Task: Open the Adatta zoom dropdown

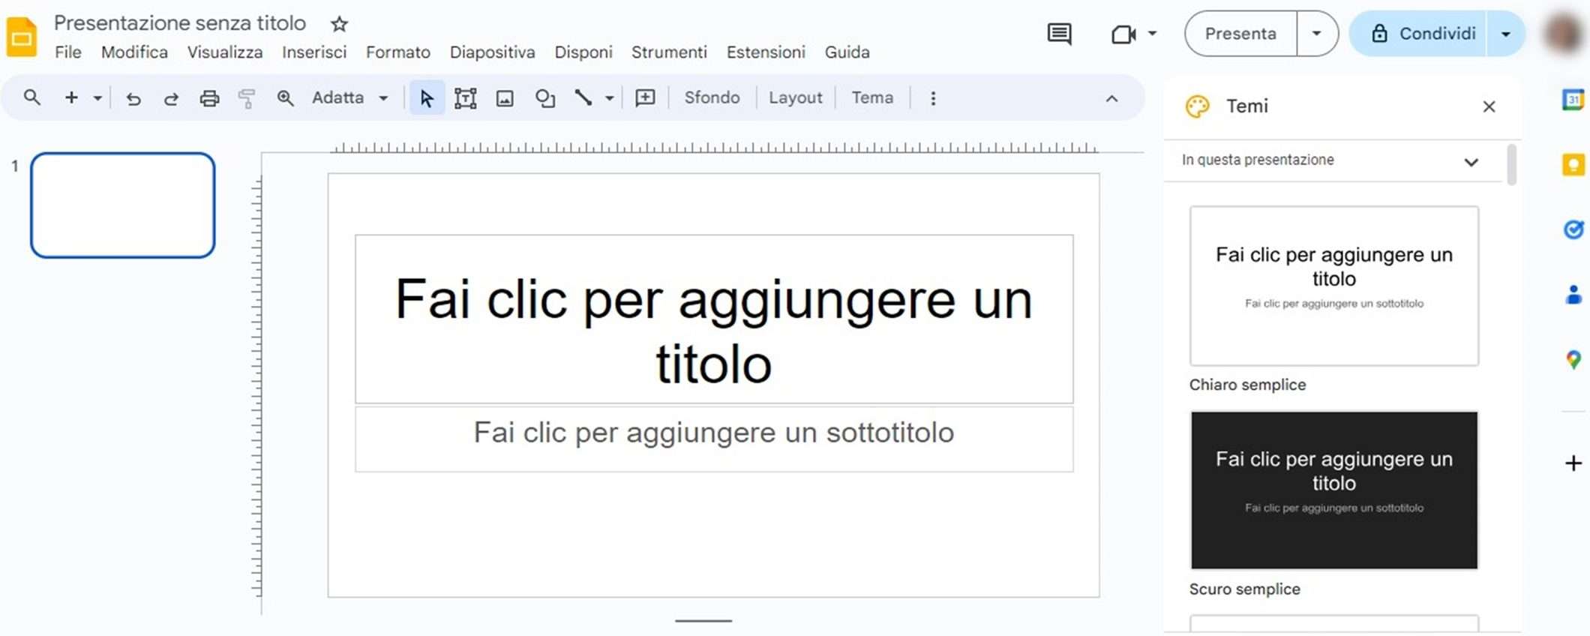Action: (x=350, y=98)
